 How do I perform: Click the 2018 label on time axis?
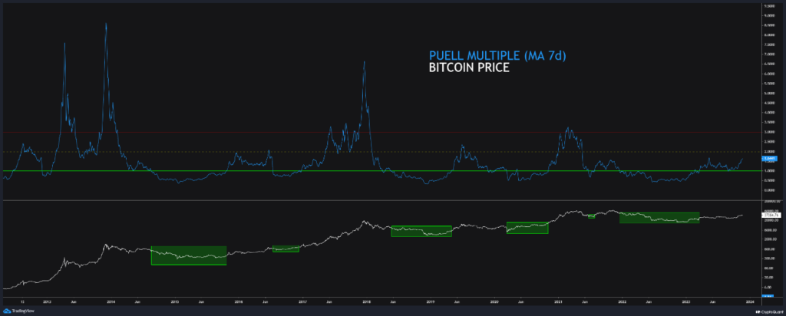pyautogui.click(x=366, y=302)
